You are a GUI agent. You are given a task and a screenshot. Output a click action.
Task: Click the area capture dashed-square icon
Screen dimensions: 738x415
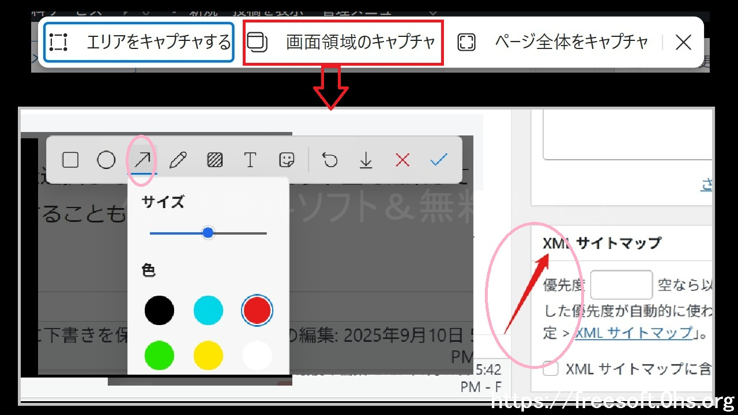pos(58,42)
